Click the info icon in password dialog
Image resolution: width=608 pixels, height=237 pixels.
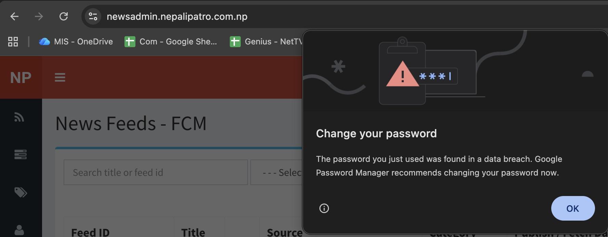pyautogui.click(x=324, y=208)
